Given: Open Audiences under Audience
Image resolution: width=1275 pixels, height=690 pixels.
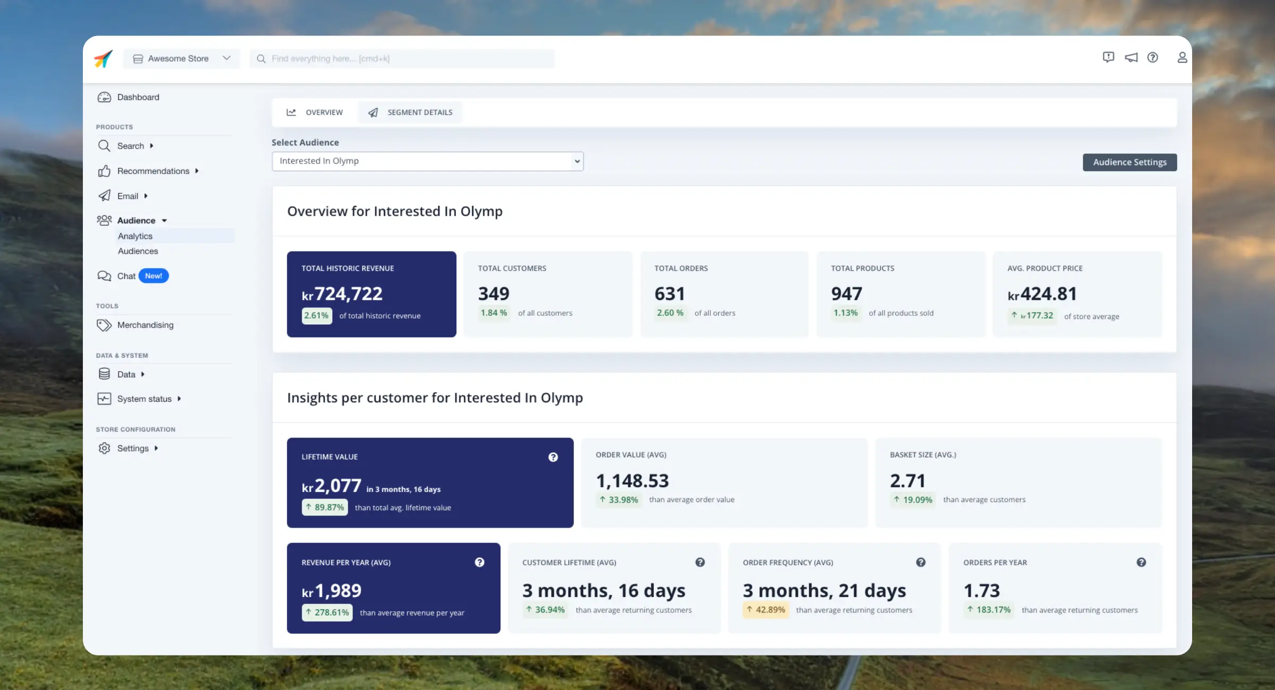Looking at the screenshot, I should tap(138, 251).
